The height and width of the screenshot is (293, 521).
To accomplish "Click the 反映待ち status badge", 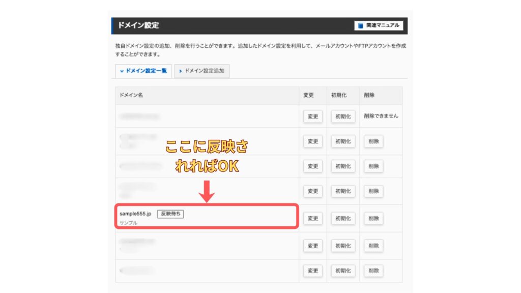I will [x=170, y=214].
